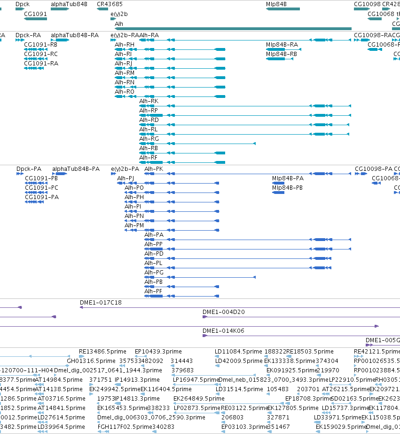Open EST LD11084.5prime
The image size is (400, 434).
pyautogui.click(x=217, y=356)
